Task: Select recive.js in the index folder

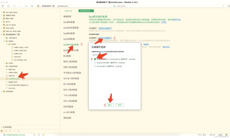Action: 17,57
